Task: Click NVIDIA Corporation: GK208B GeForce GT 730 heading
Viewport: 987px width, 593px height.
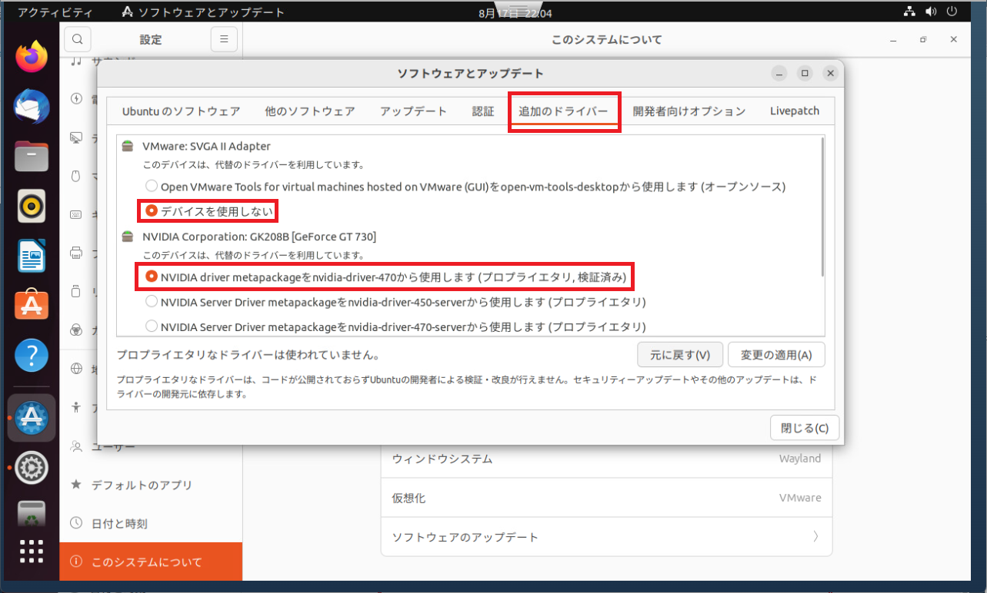Action: click(x=259, y=237)
